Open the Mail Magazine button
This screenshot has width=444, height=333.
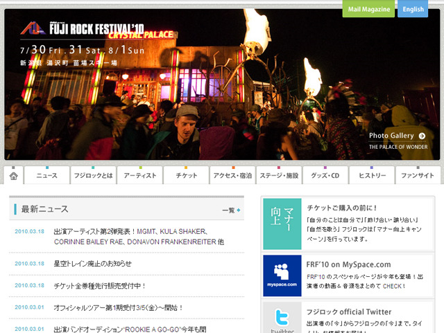368,9
